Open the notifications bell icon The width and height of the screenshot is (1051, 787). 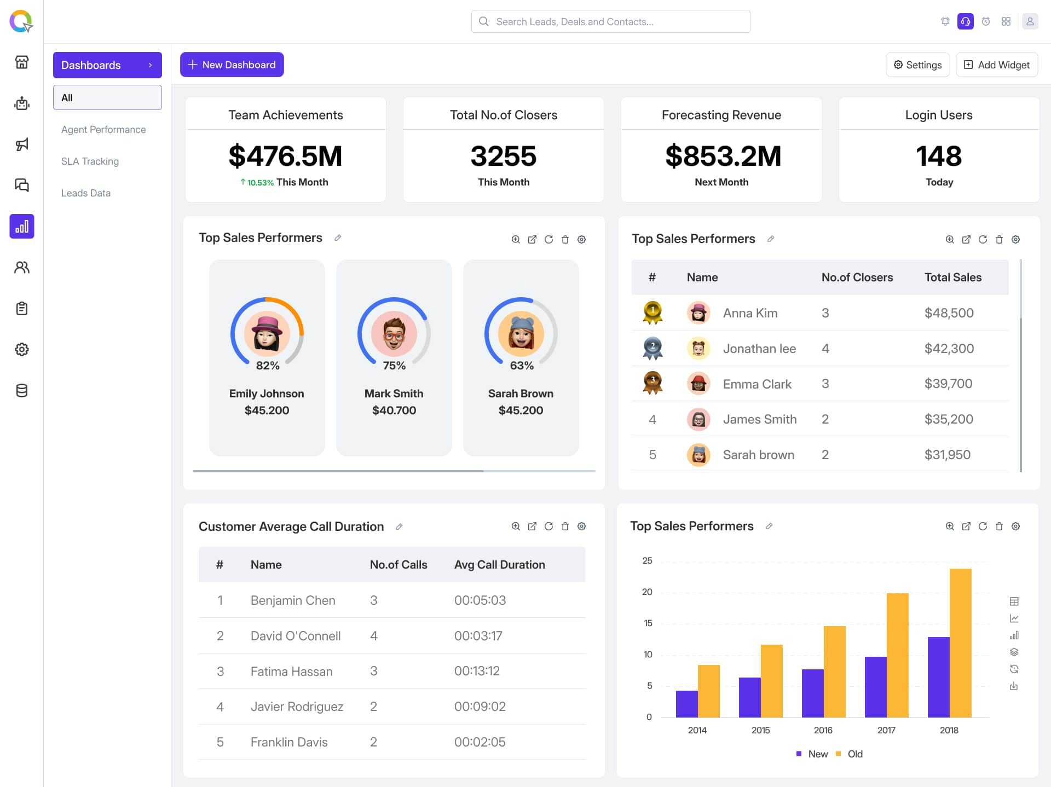click(945, 21)
